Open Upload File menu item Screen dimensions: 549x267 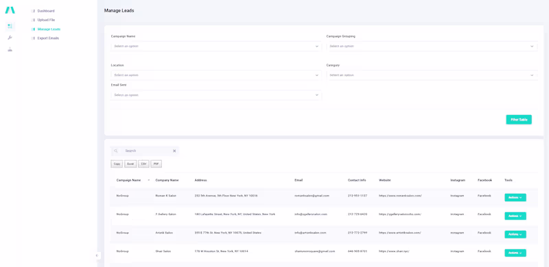pos(46,20)
